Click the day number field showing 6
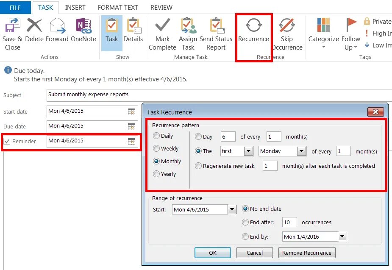The height and width of the screenshot is (270, 392). (228, 137)
